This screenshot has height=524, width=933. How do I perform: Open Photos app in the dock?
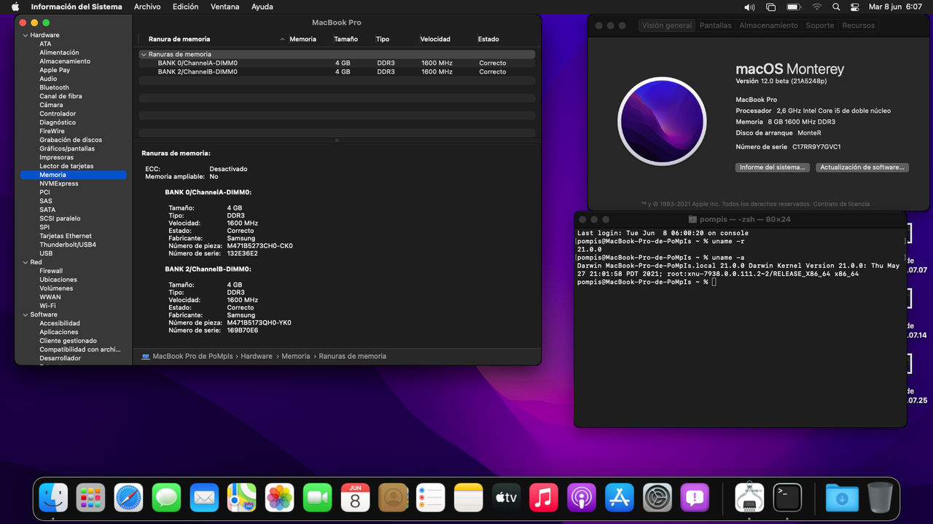(280, 498)
